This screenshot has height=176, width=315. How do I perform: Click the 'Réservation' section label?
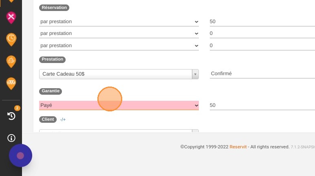(x=54, y=8)
